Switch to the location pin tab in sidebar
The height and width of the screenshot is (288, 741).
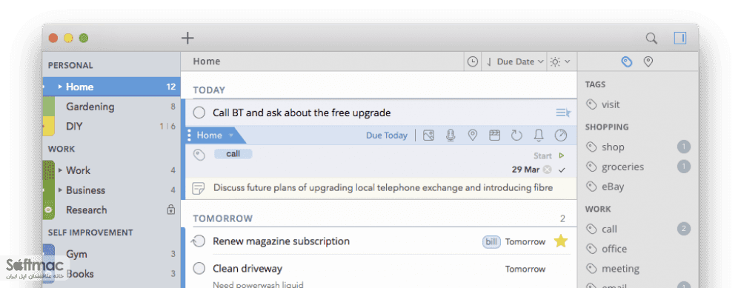[x=648, y=62]
